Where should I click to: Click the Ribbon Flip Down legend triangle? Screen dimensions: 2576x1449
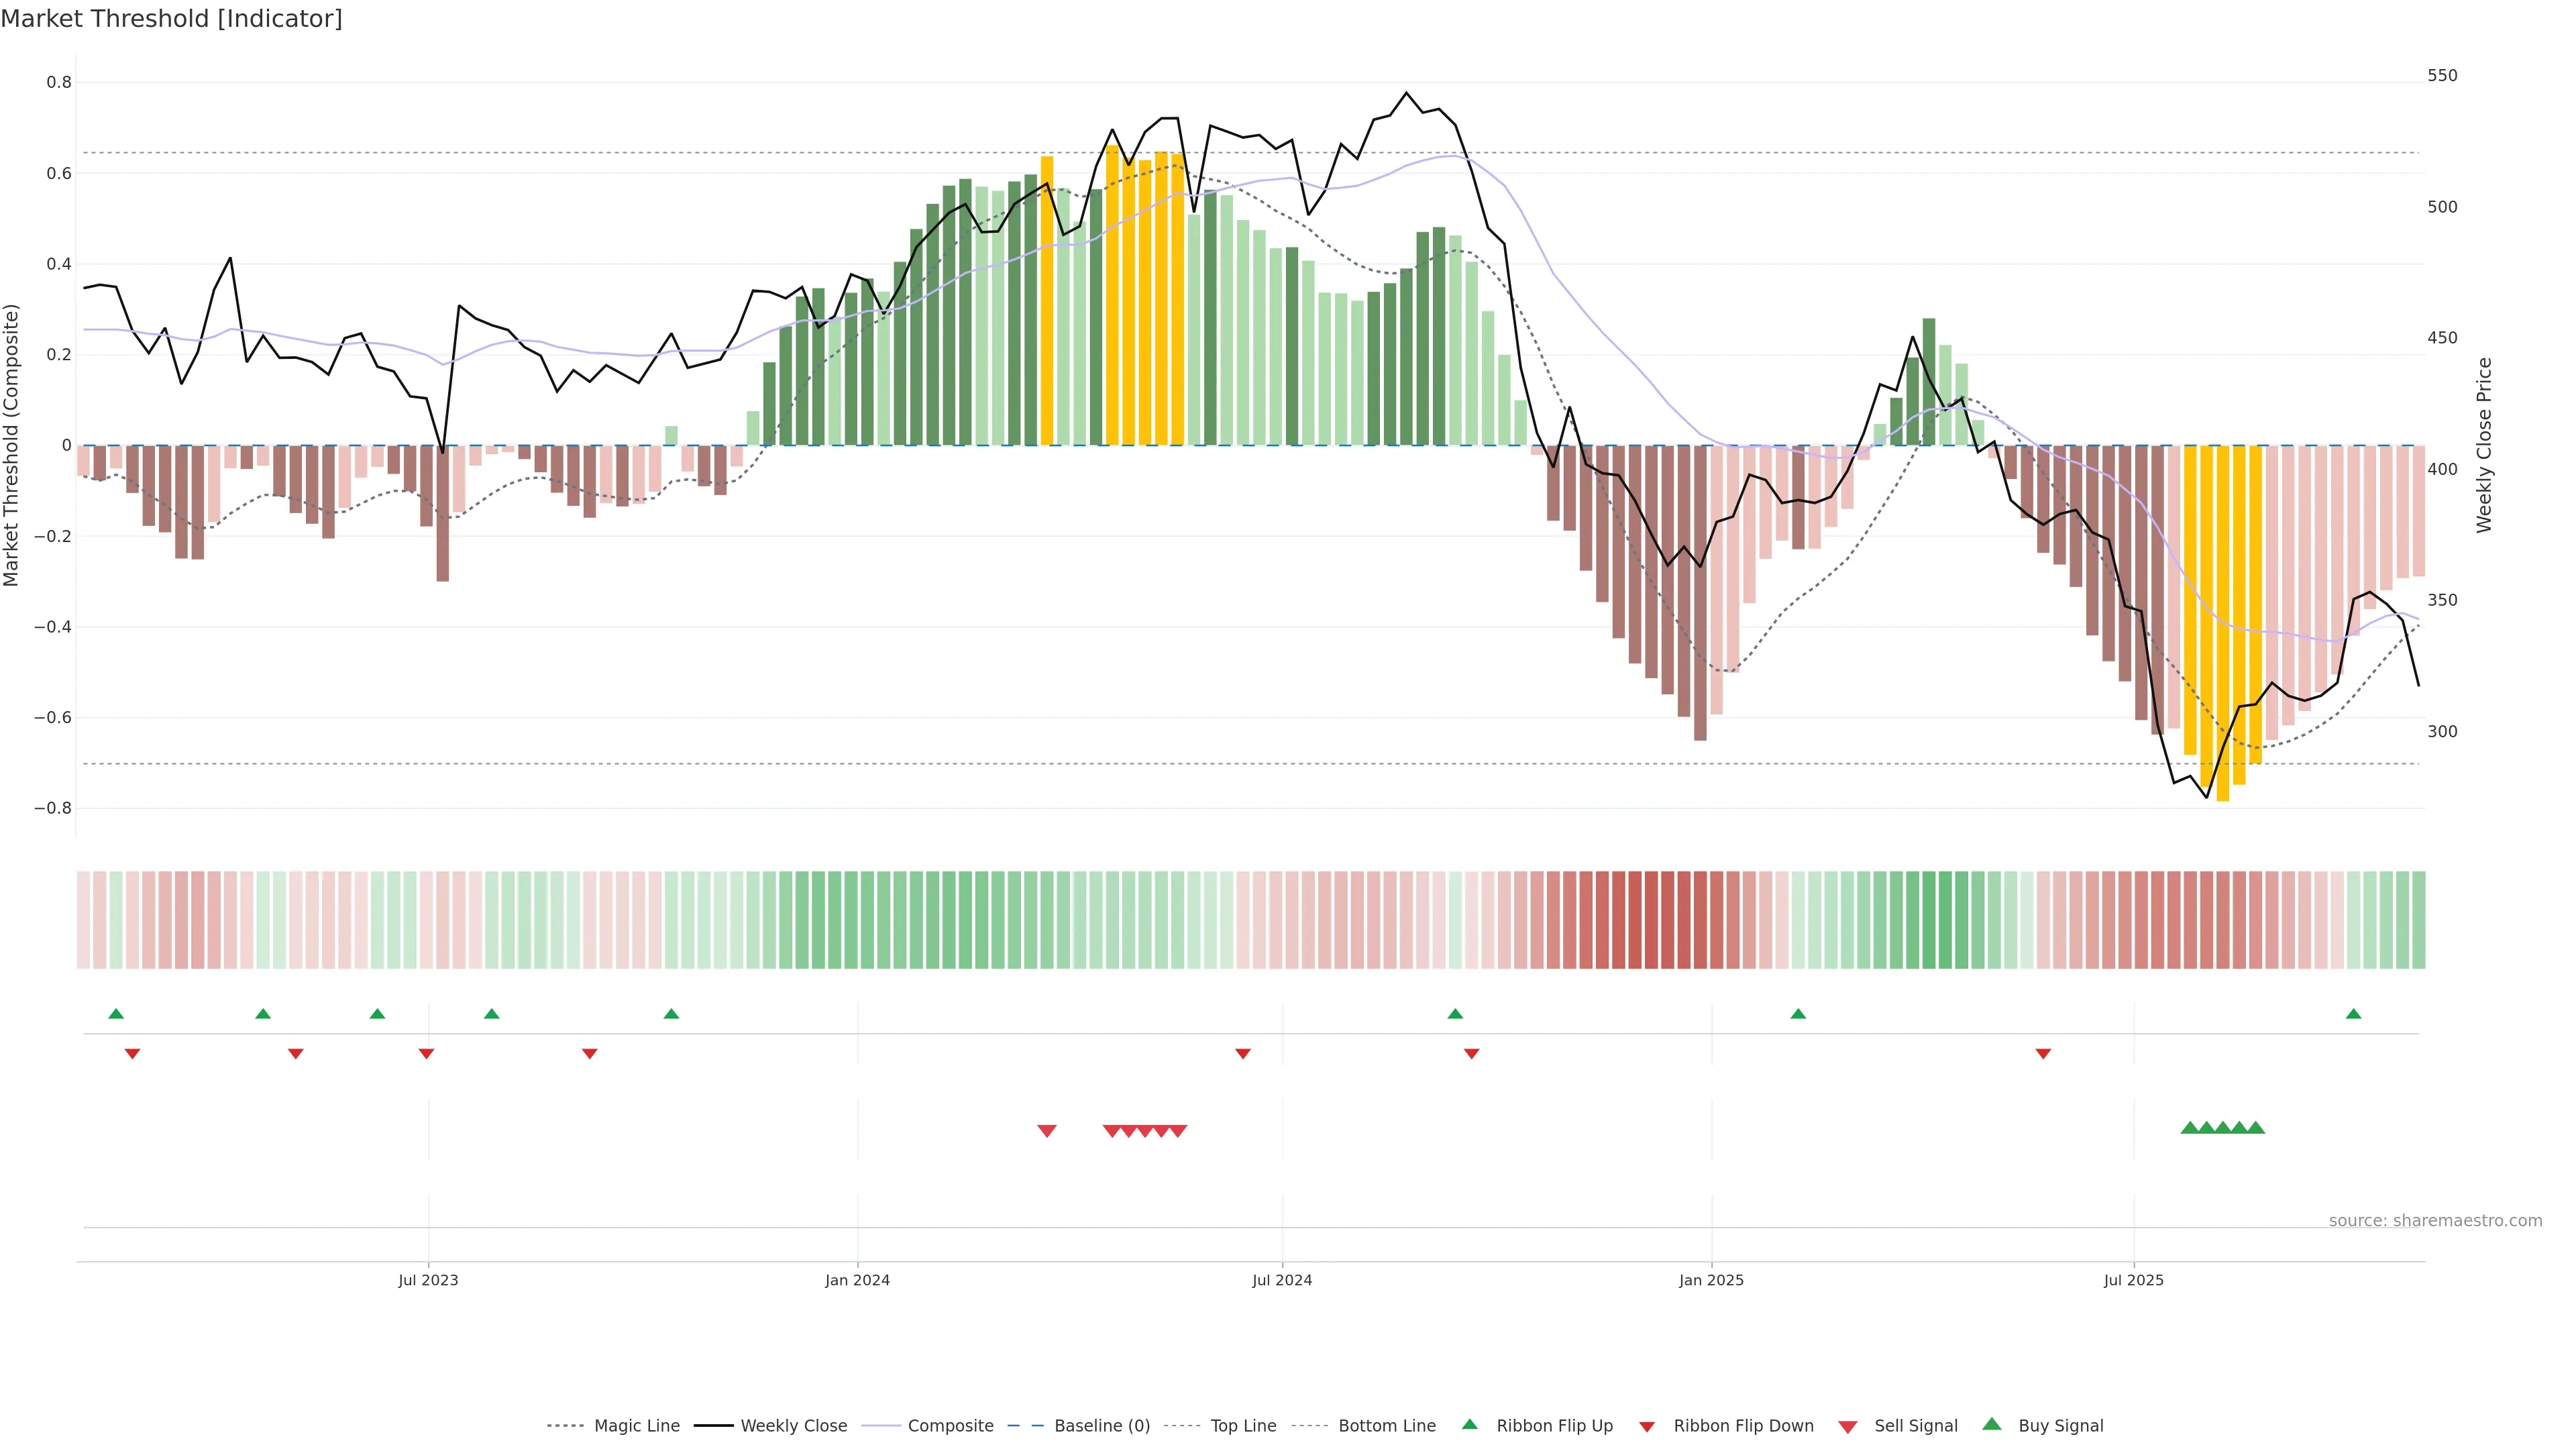1647,1427
